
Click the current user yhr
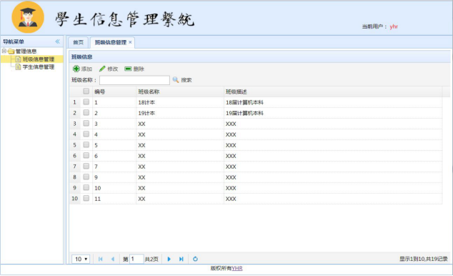[394, 26]
